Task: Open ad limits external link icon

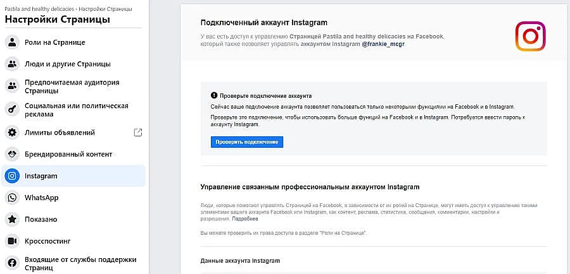Action: 138,133
